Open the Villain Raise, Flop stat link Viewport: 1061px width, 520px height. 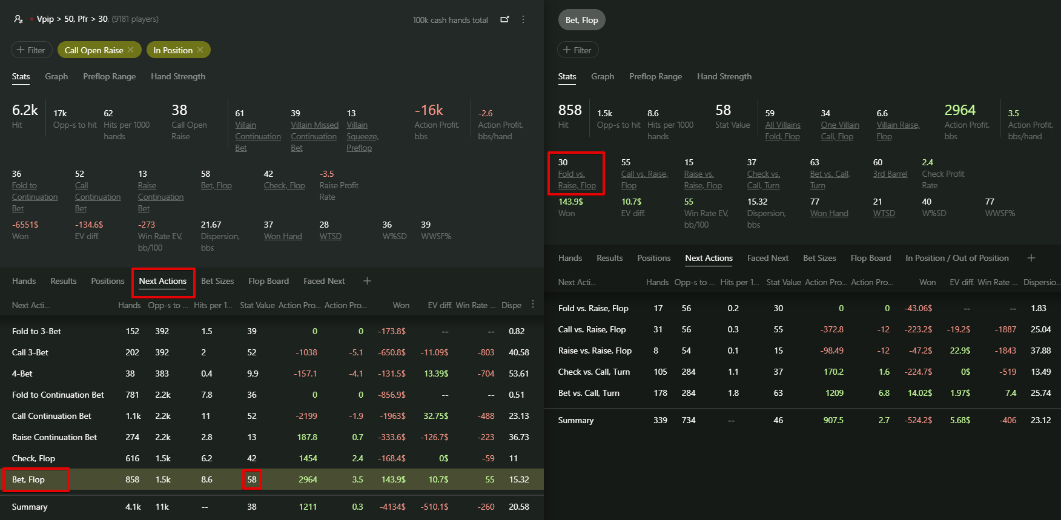(x=897, y=131)
